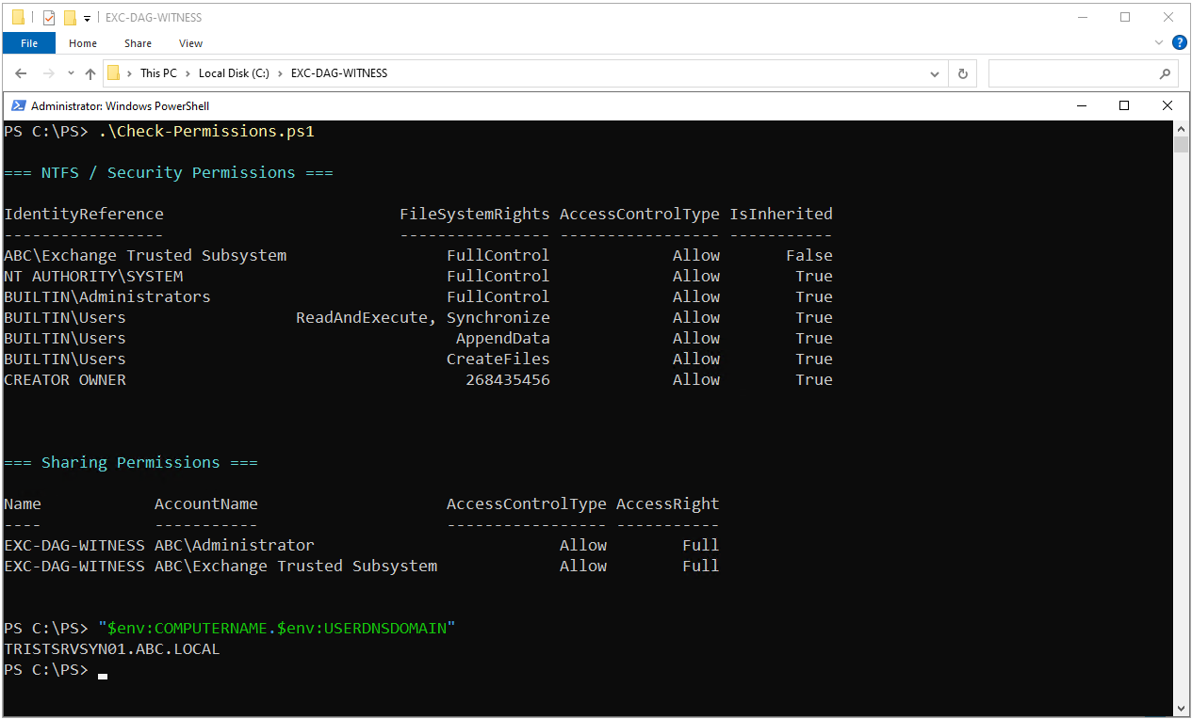Open the address bar history dropdown
This screenshot has width=1192, height=719.
(935, 73)
